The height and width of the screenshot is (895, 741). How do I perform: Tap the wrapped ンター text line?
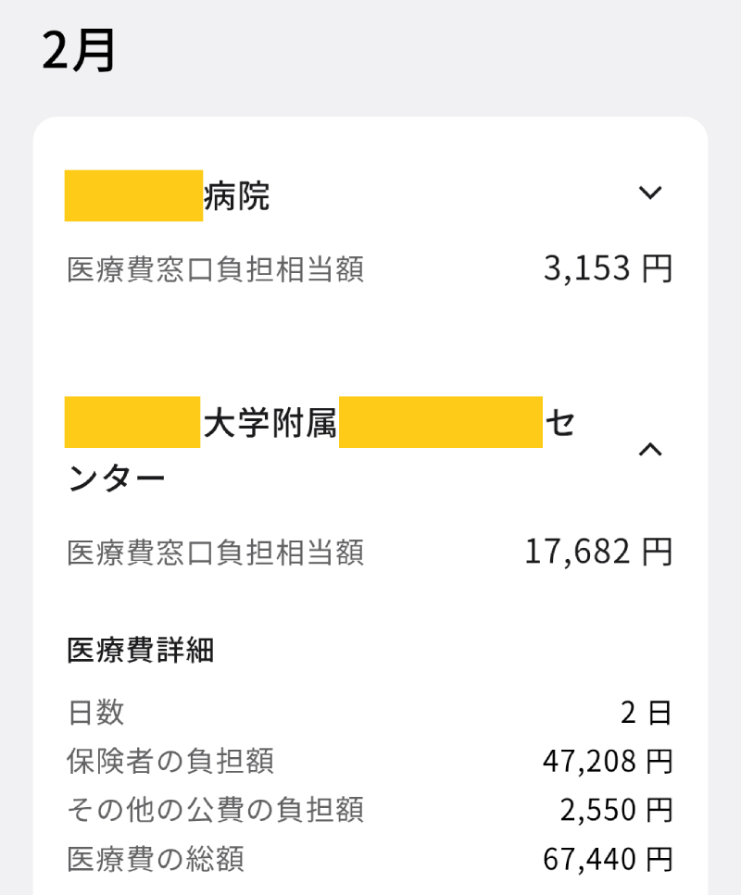(117, 478)
